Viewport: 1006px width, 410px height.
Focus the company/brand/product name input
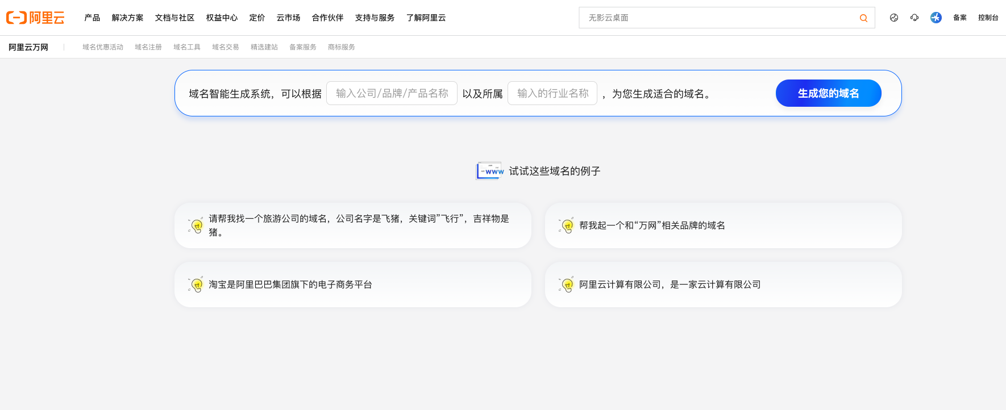[392, 93]
